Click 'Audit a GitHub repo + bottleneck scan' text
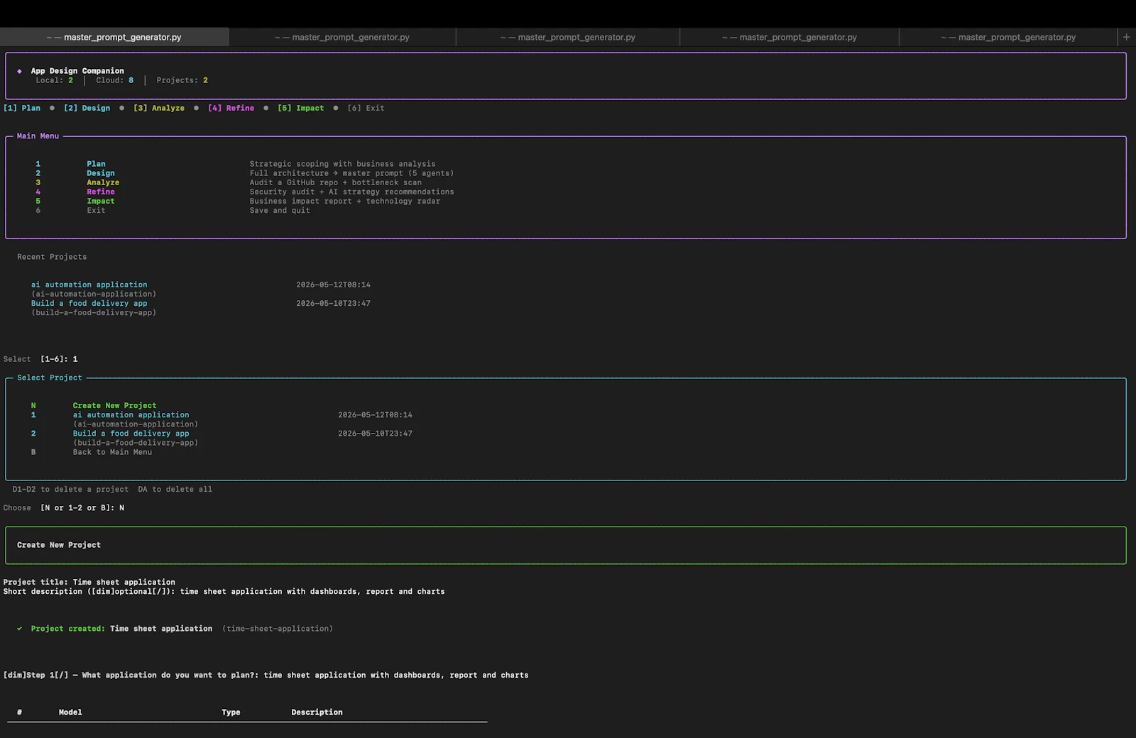 (335, 182)
